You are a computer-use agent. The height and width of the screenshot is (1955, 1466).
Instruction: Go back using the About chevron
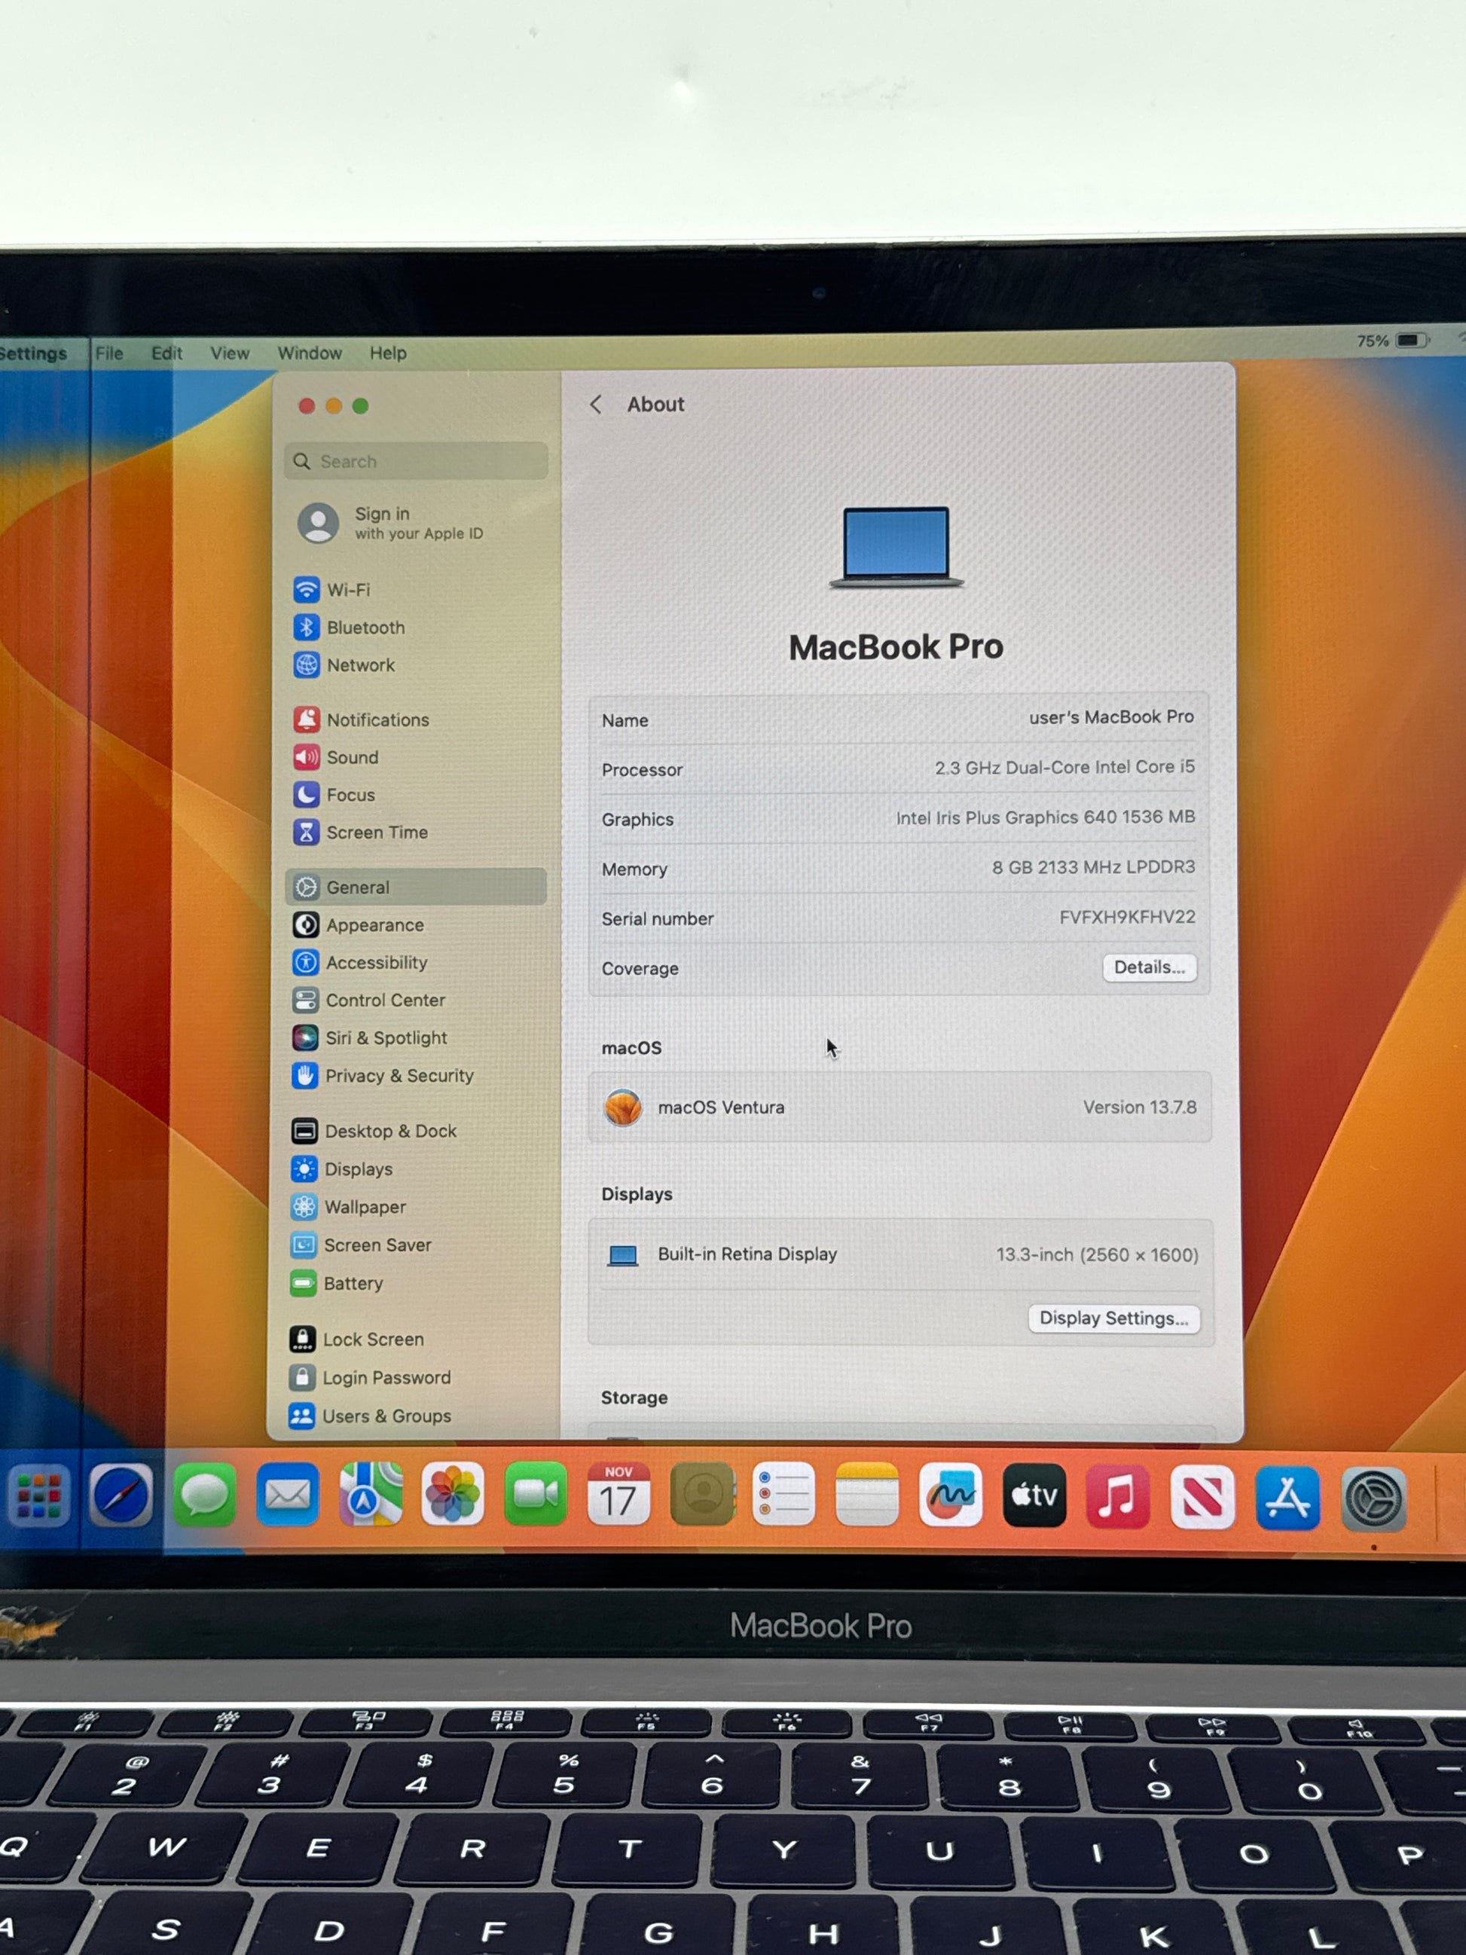tap(597, 405)
